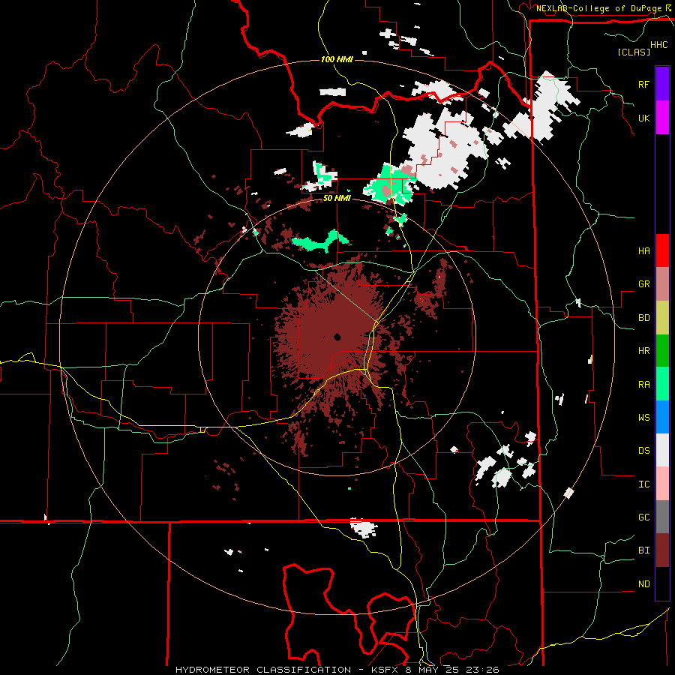Viewport: 675px width, 675px height.
Task: Click the DS white legend swatch
Action: [x=662, y=450]
